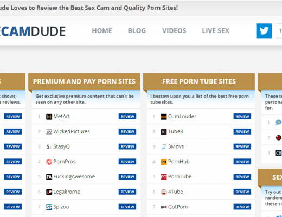Click the MetArt site logo icon
This screenshot has width=282, height=217.
[49, 117]
